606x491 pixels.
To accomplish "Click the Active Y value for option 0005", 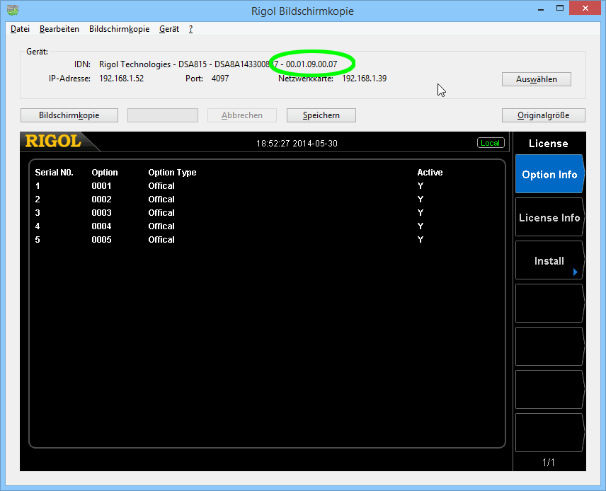I will tap(421, 240).
